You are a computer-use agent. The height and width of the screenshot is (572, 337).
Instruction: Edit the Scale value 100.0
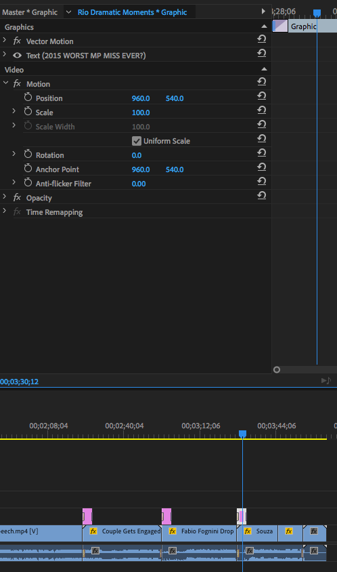click(141, 113)
